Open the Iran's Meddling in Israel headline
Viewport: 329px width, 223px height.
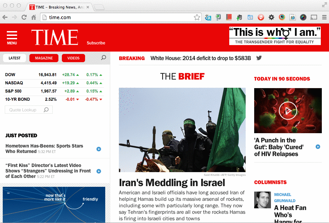point(172,182)
